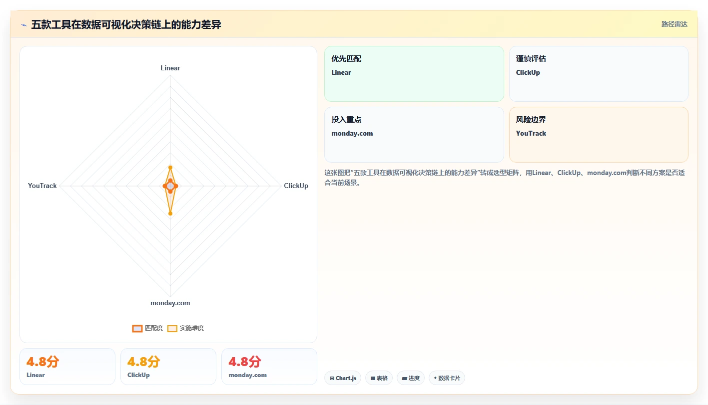Select the 4.8分 Linear score card
This screenshot has height=405, width=708.
coord(67,367)
